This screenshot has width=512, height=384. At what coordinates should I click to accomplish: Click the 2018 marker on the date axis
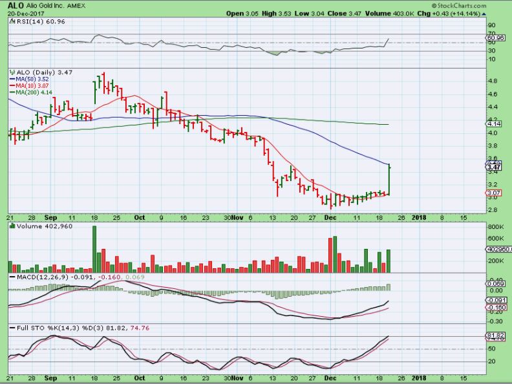(418, 219)
